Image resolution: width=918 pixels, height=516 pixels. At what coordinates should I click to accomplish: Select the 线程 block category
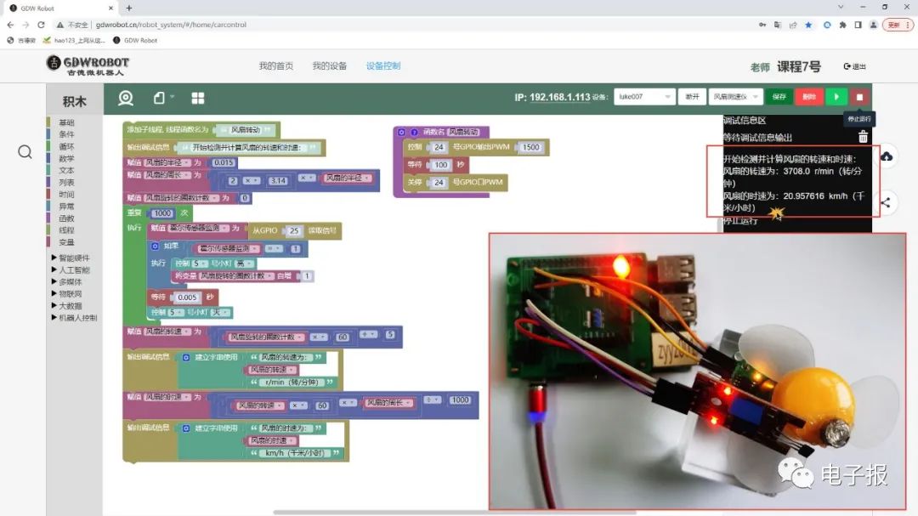66,230
